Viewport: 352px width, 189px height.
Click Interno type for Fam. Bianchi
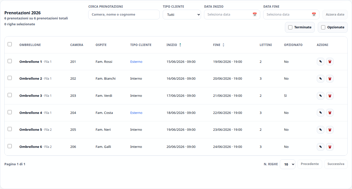coord(136,79)
